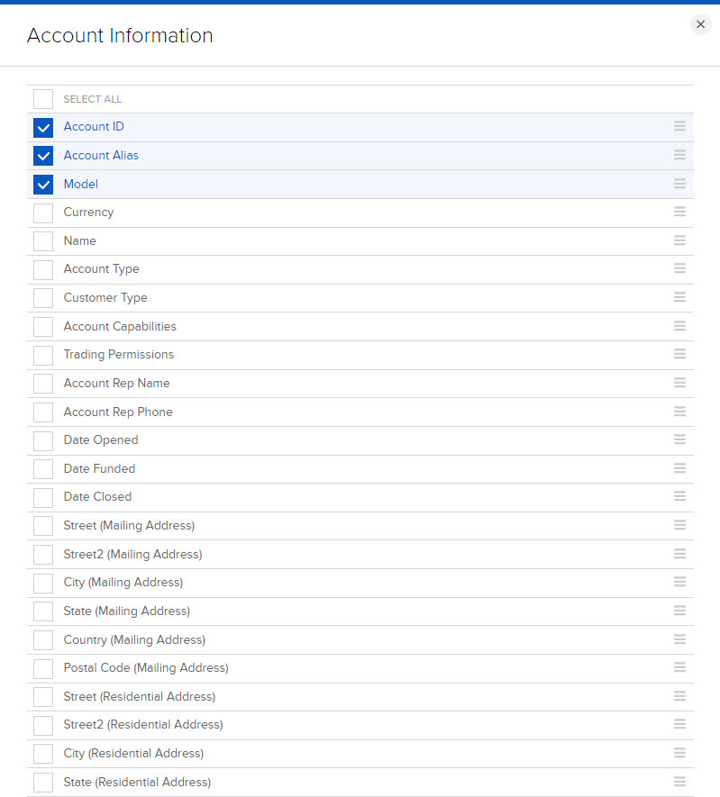Click the drag handle for City (Mailing Address)
This screenshot has height=797, width=720.
[679, 583]
